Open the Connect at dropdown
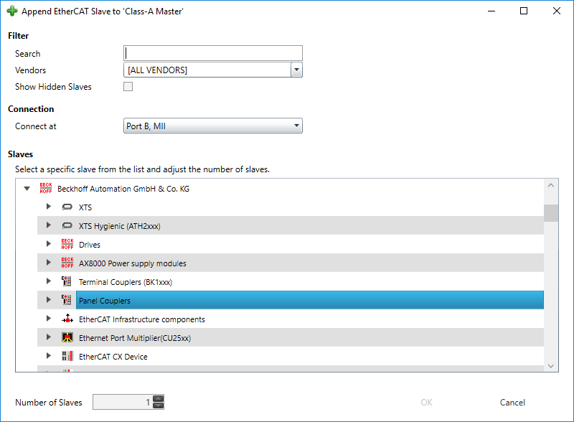The width and height of the screenshot is (574, 422). click(x=296, y=126)
